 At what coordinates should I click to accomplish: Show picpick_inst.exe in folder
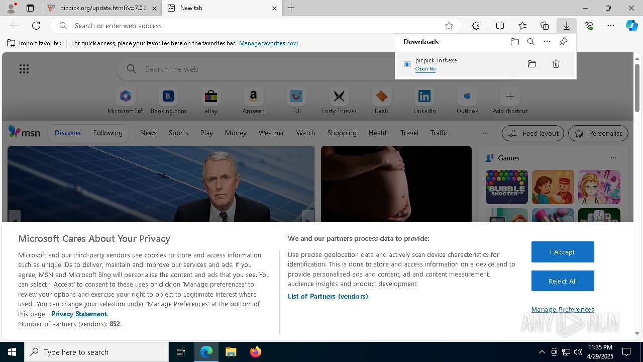pos(532,64)
